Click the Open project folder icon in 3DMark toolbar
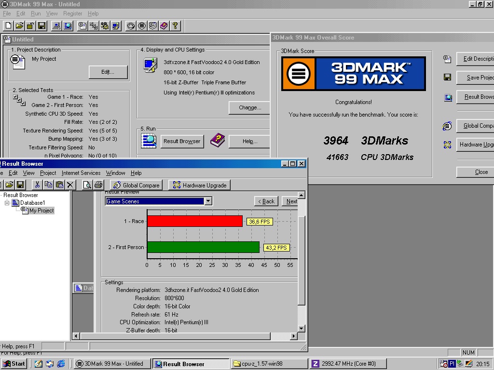 tap(19, 26)
